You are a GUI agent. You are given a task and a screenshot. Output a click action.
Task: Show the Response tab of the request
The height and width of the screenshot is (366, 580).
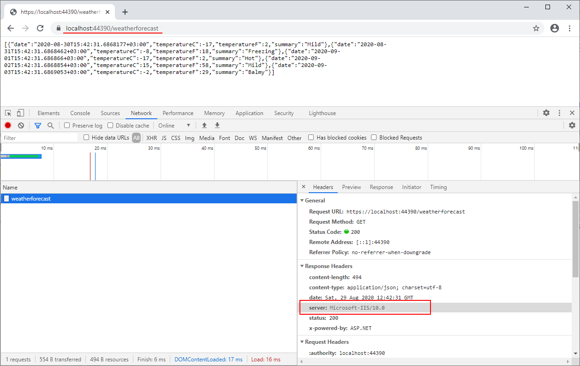(x=382, y=187)
